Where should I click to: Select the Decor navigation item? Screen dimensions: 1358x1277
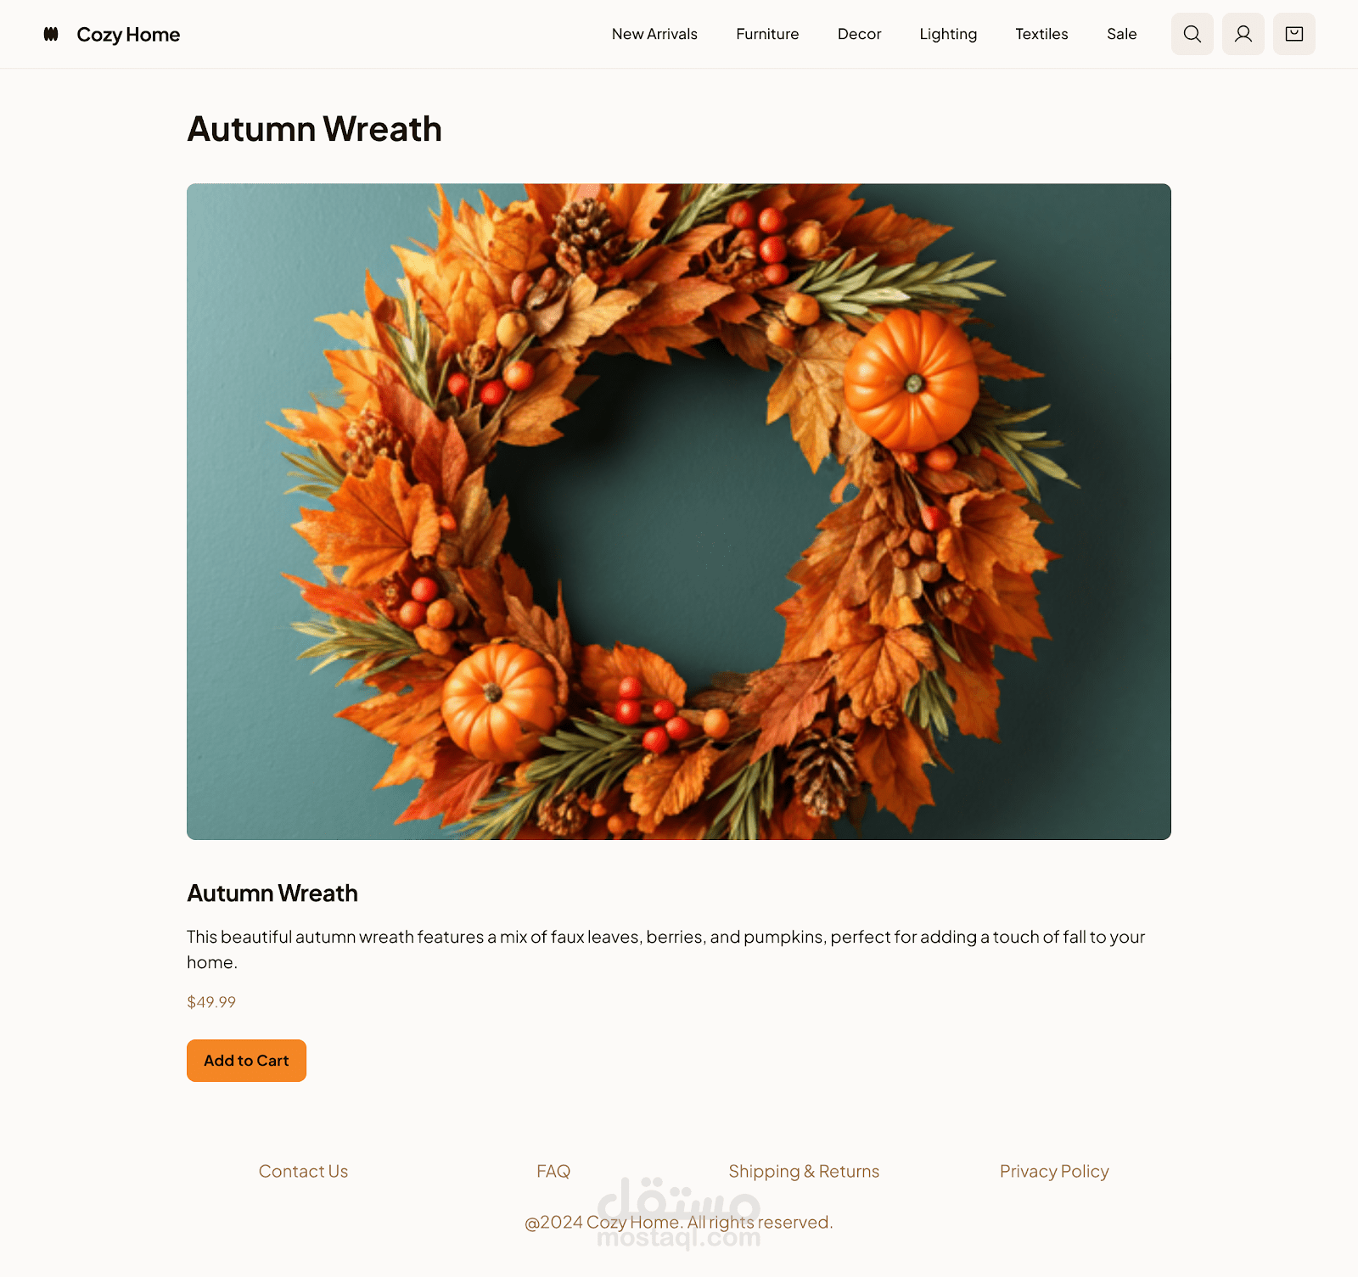pos(859,34)
